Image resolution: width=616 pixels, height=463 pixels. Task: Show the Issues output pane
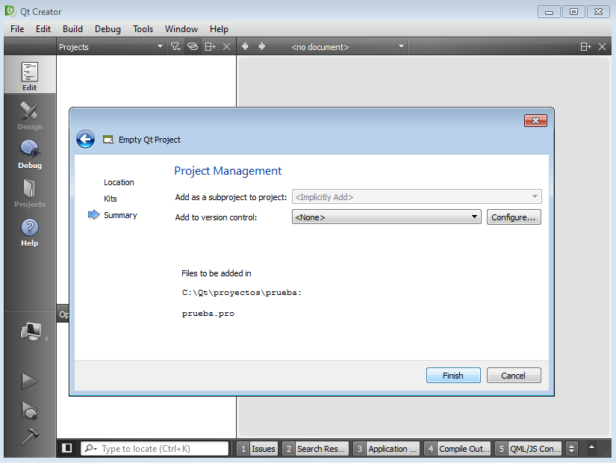(258, 449)
